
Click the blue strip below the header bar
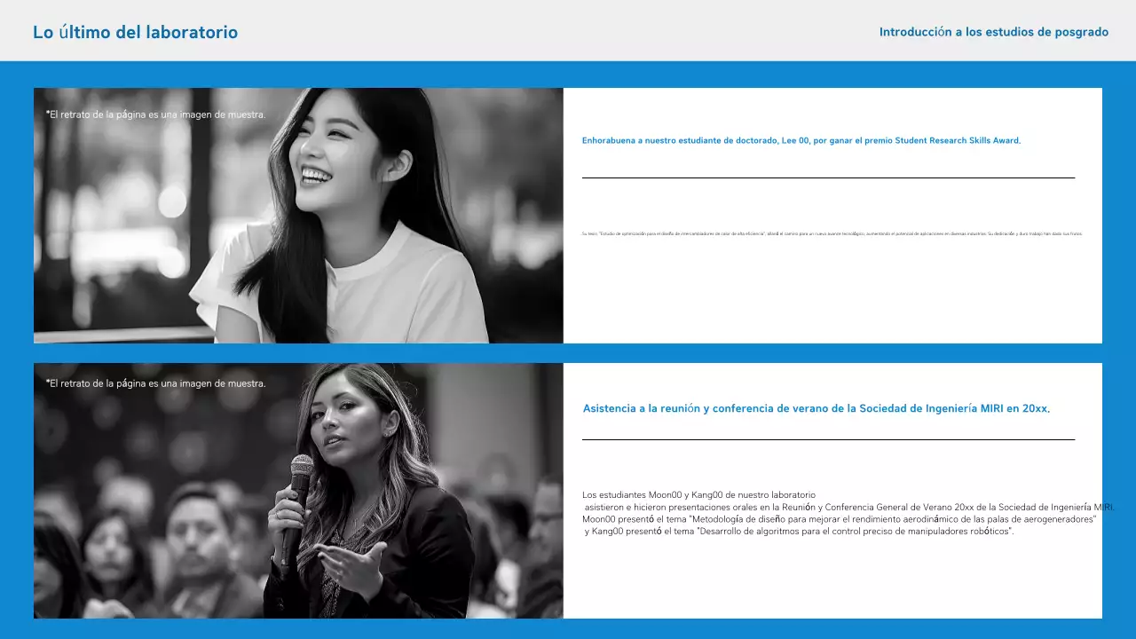click(x=568, y=75)
